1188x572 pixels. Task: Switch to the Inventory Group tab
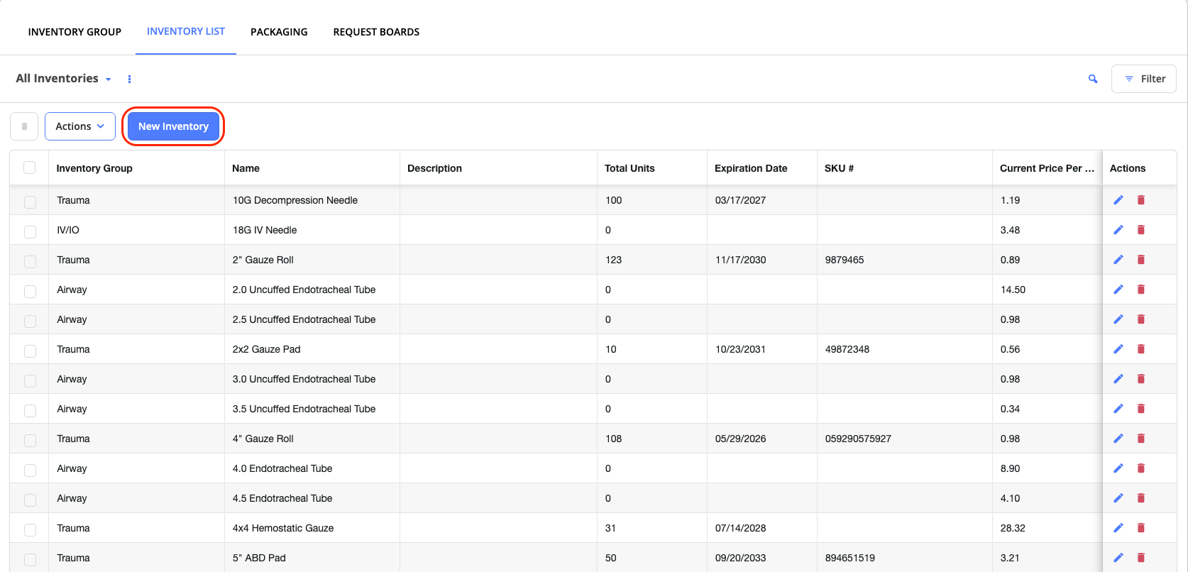(75, 32)
